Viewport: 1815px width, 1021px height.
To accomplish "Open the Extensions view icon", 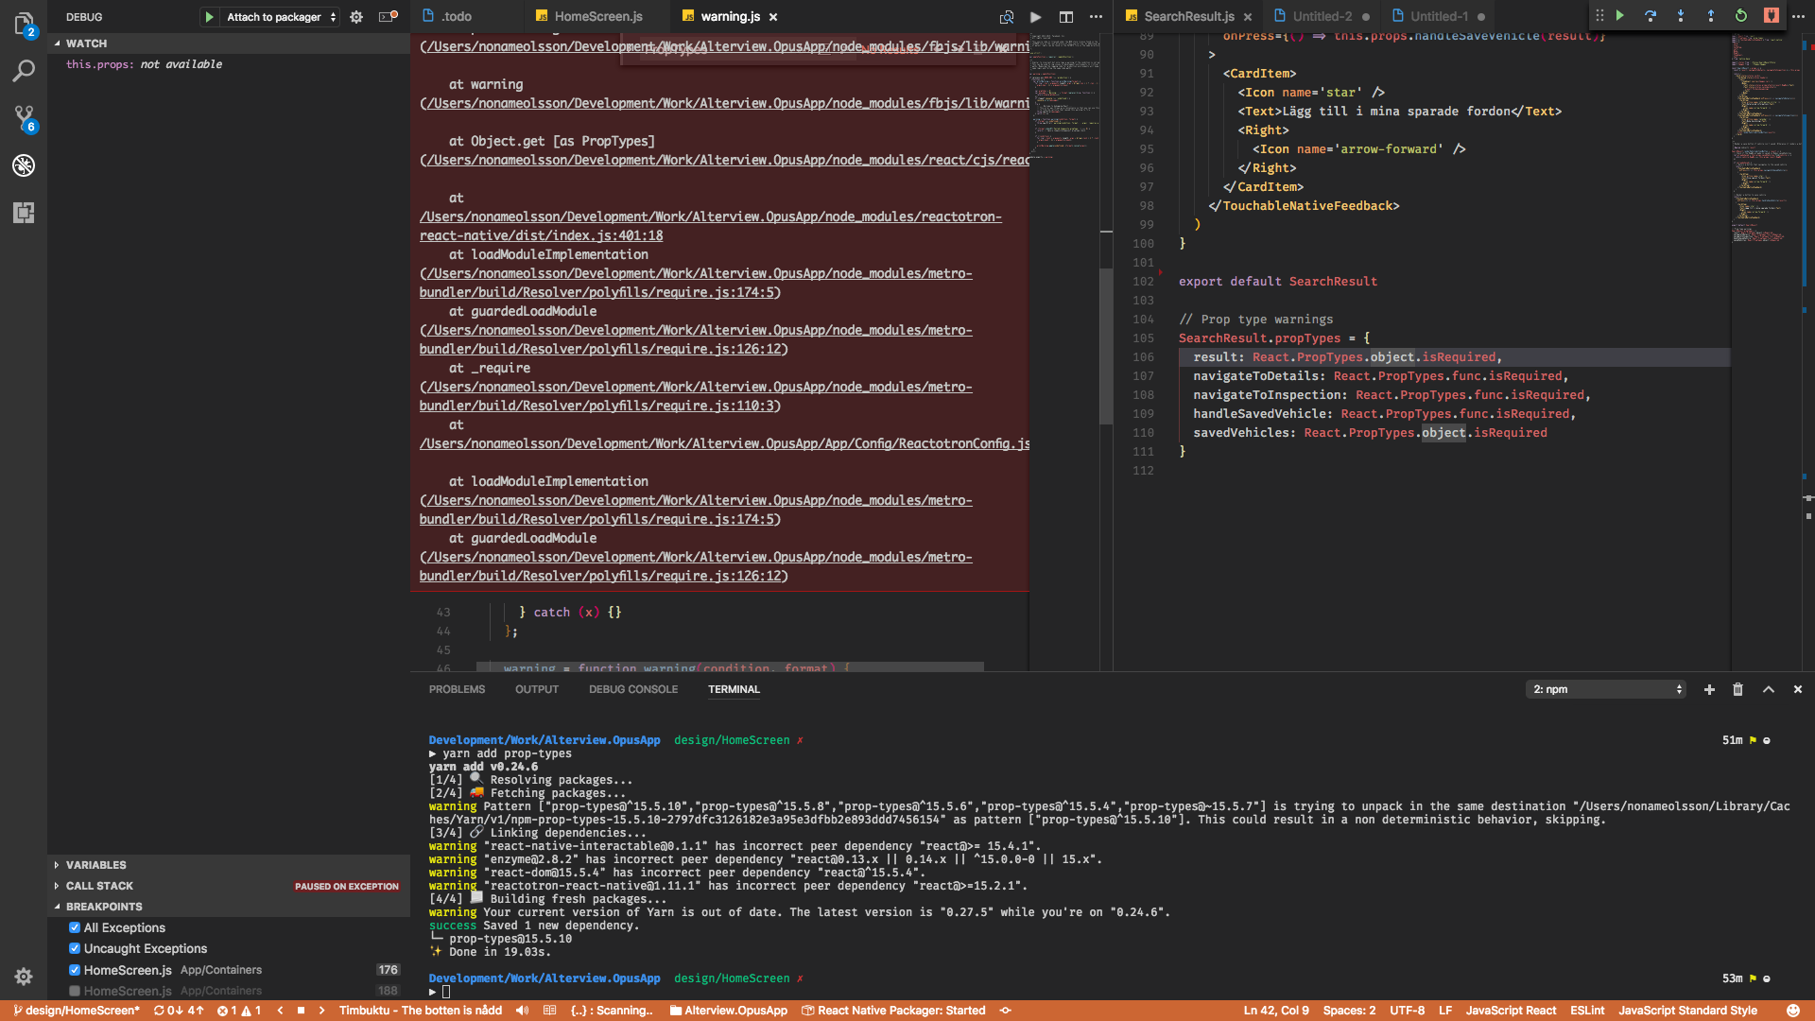I will coord(24,213).
